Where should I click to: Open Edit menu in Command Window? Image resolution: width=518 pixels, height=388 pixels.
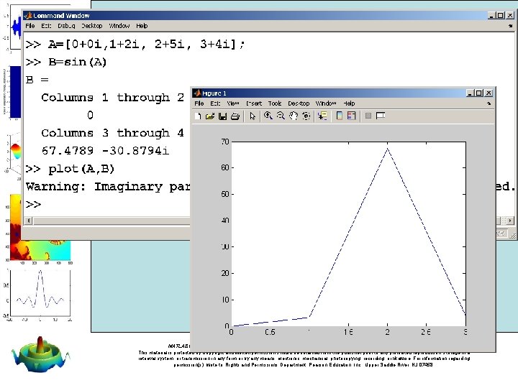(x=46, y=26)
